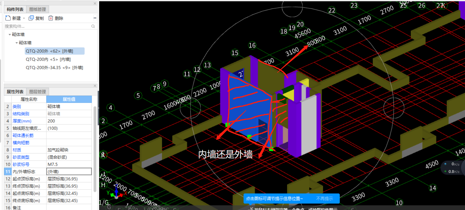This screenshot has width=465, height=210.
Task: Click the 属性值 column header
Action: (69, 99)
